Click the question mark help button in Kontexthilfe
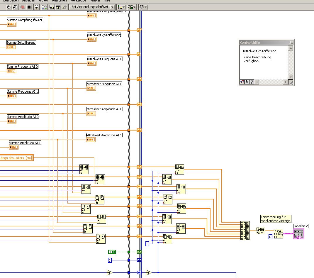The height and width of the screenshot is (278, 314). (252, 82)
